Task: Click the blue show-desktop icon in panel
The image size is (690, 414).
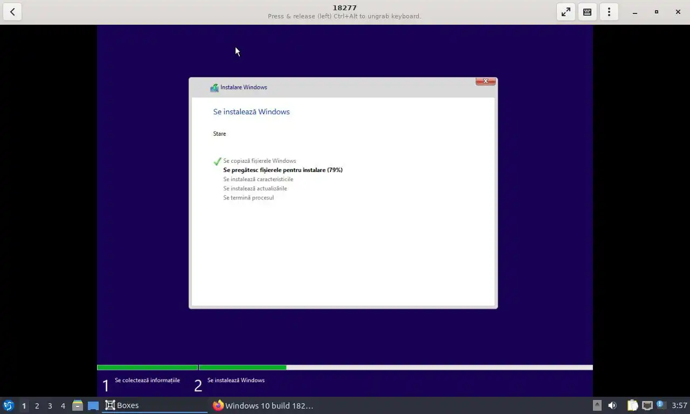Action: 93,405
